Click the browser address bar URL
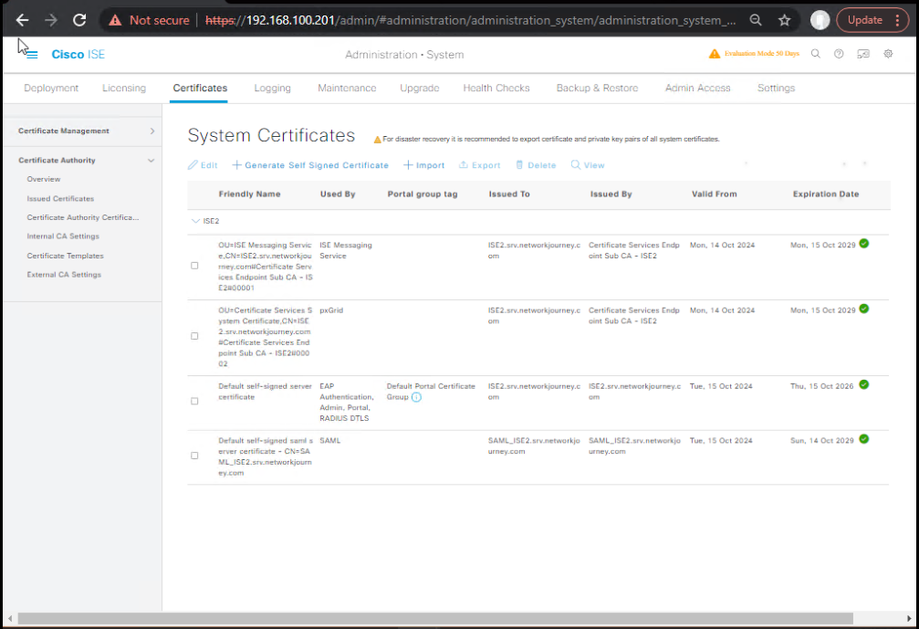 pos(471,20)
